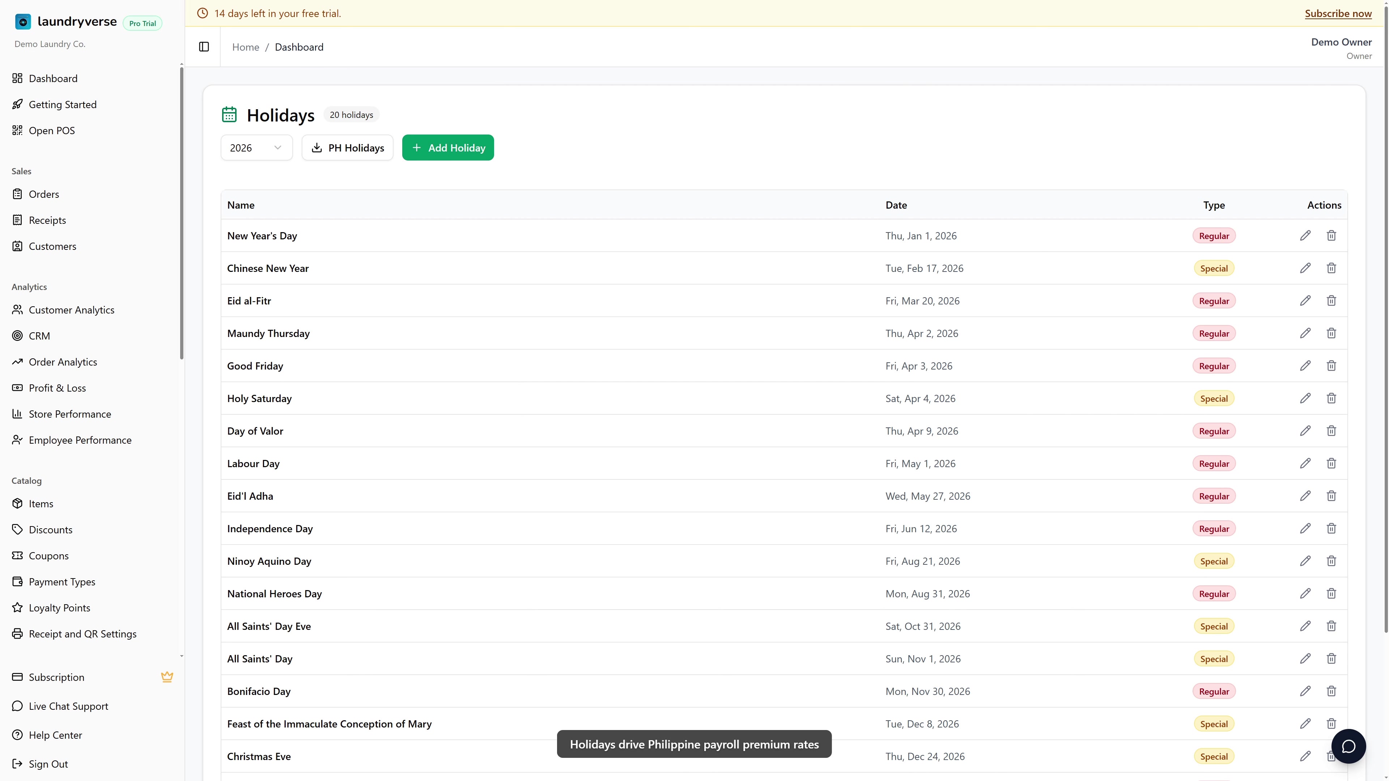Delete the Good Friday holiday
Viewport: 1389px width, 781px height.
pyautogui.click(x=1331, y=366)
